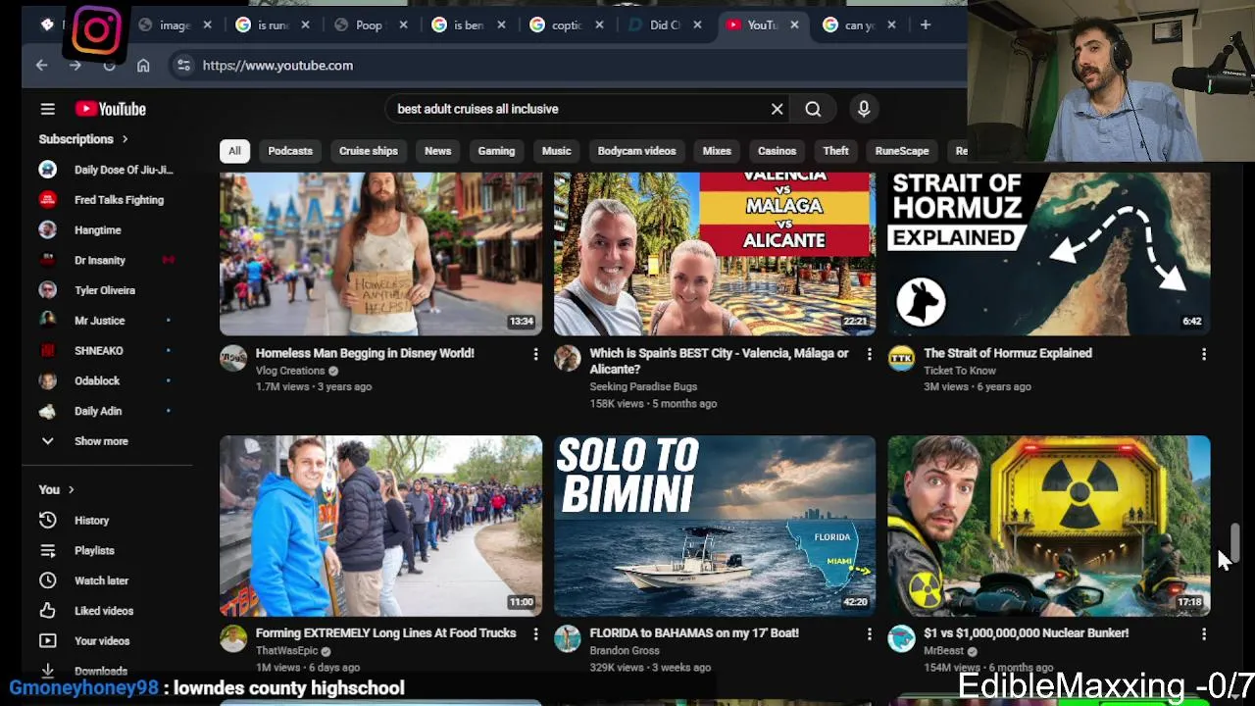Click the ThatWasEpic channel name
This screenshot has height=706, width=1255.
click(x=286, y=651)
